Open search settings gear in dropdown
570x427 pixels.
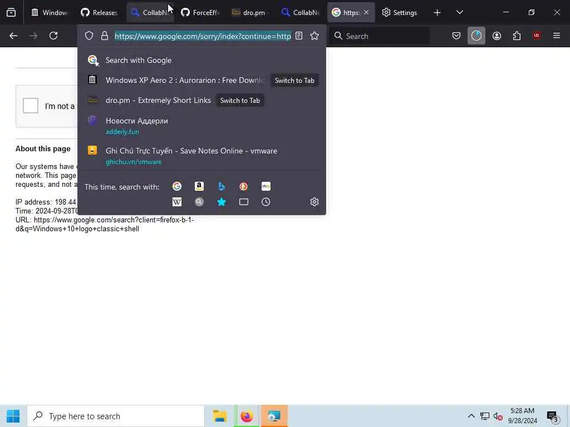[315, 202]
